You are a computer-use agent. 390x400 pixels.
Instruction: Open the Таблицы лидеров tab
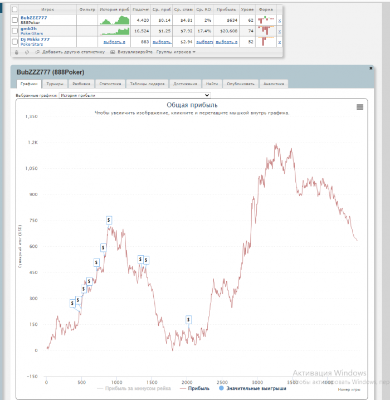click(x=147, y=84)
